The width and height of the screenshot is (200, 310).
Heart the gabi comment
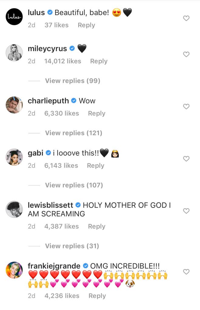click(x=186, y=159)
